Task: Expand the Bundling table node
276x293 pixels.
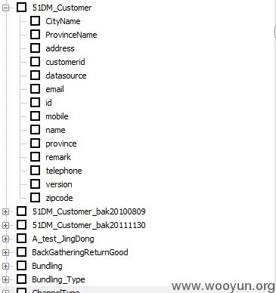Action: click(x=5, y=266)
